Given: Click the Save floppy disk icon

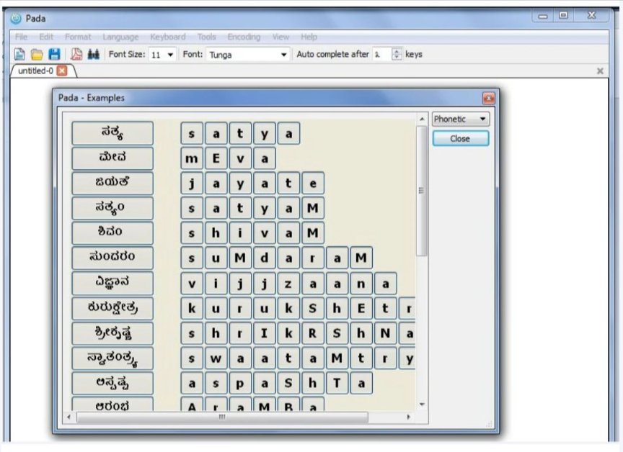Looking at the screenshot, I should click(x=54, y=54).
